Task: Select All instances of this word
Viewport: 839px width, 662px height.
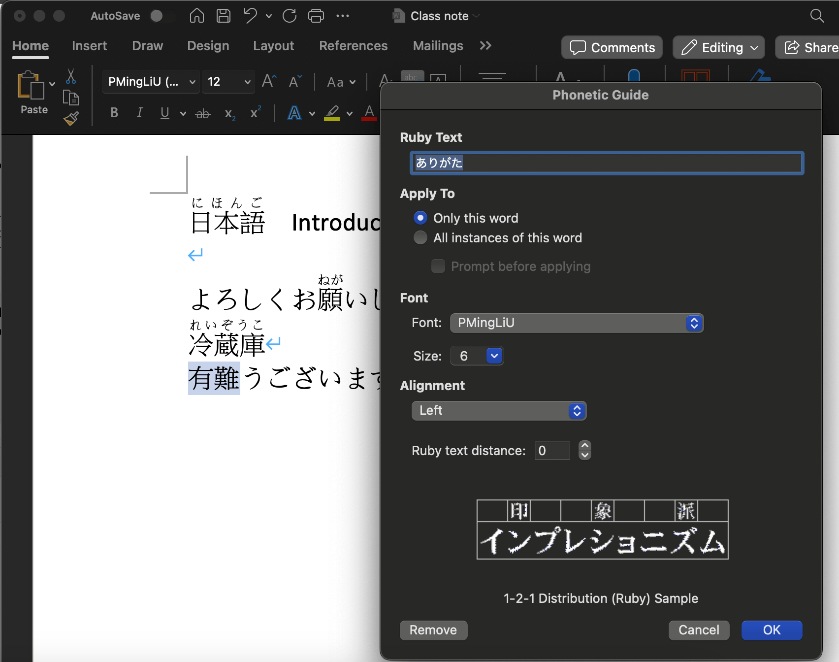Action: [420, 238]
